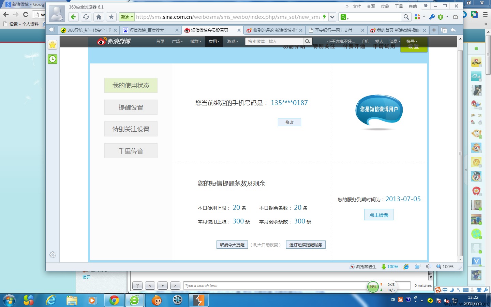This screenshot has height=307, width=491.
Task: Open 特别关注设置 section
Action: point(131,129)
